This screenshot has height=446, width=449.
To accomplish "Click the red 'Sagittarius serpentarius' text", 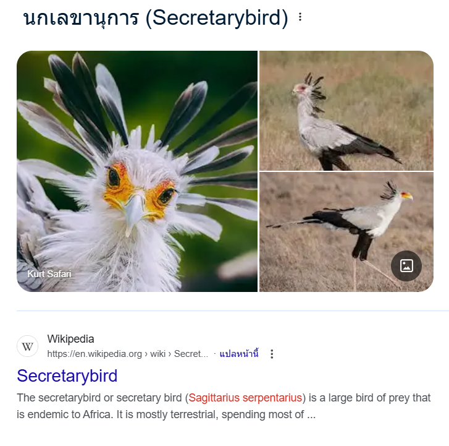I will coord(245,398).
